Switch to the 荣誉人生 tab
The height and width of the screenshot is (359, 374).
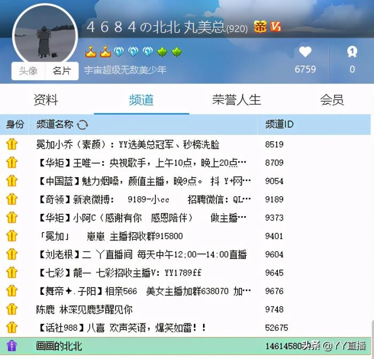tap(236, 100)
